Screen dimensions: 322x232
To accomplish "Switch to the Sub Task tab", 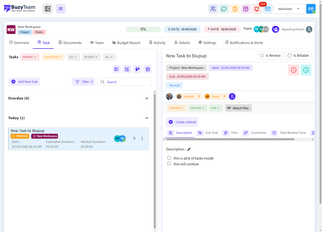I will [207, 133].
